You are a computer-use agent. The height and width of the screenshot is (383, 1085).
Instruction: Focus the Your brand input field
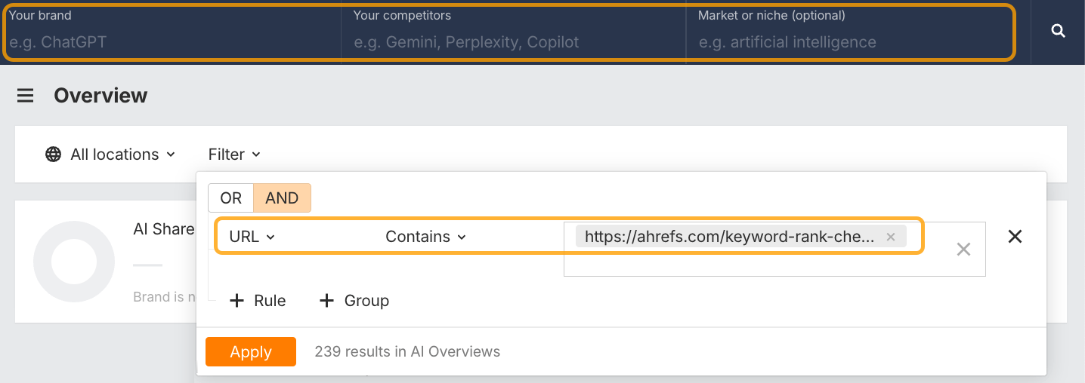pyautogui.click(x=172, y=42)
